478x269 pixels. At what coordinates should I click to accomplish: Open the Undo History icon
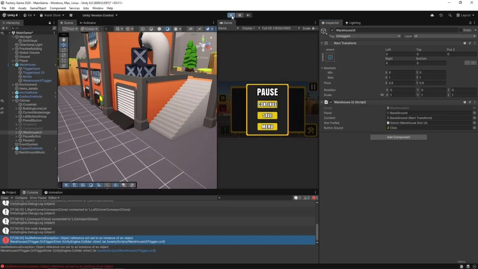pyautogui.click(x=441, y=15)
